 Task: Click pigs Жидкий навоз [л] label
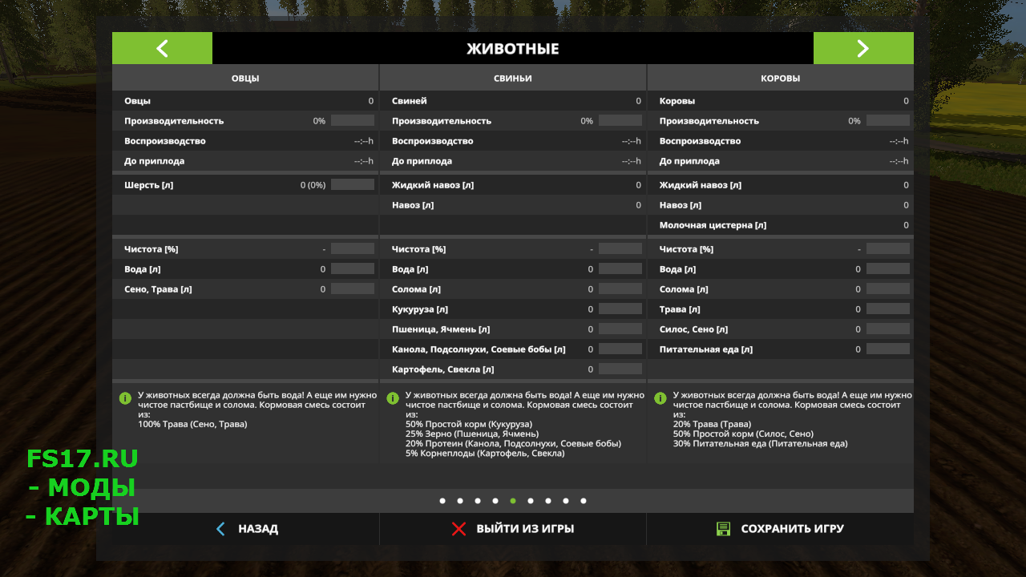433,185
